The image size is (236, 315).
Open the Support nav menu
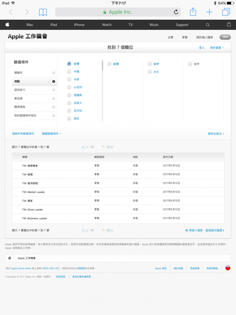click(182, 25)
